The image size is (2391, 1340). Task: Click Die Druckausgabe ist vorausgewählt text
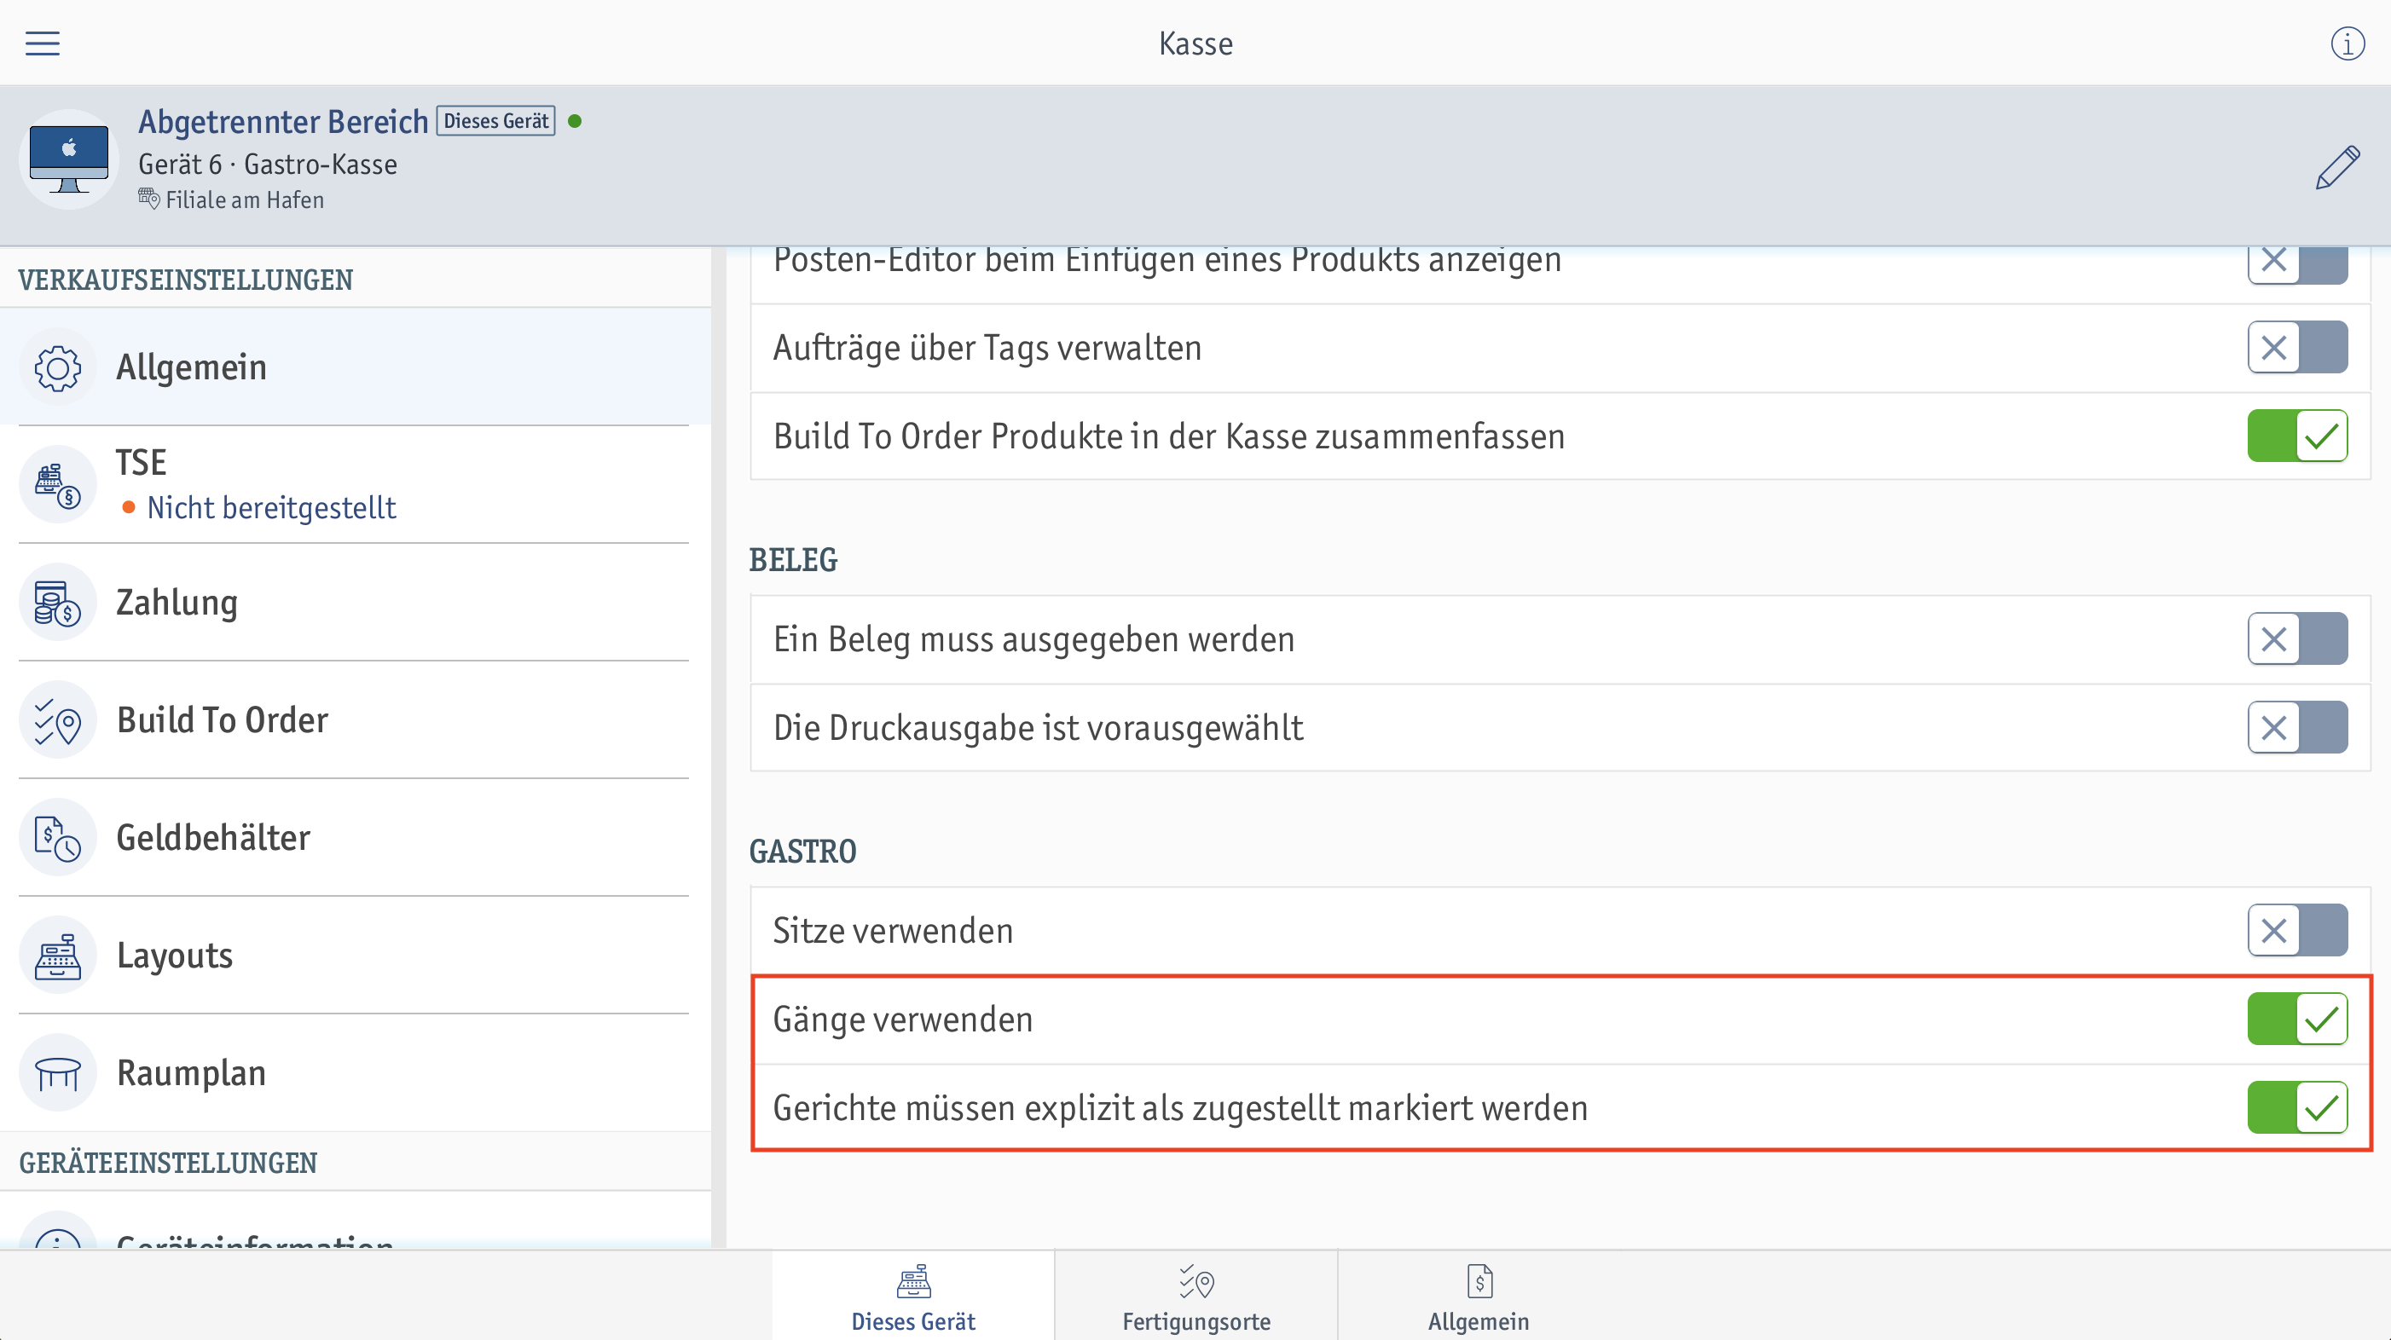pos(1039,727)
